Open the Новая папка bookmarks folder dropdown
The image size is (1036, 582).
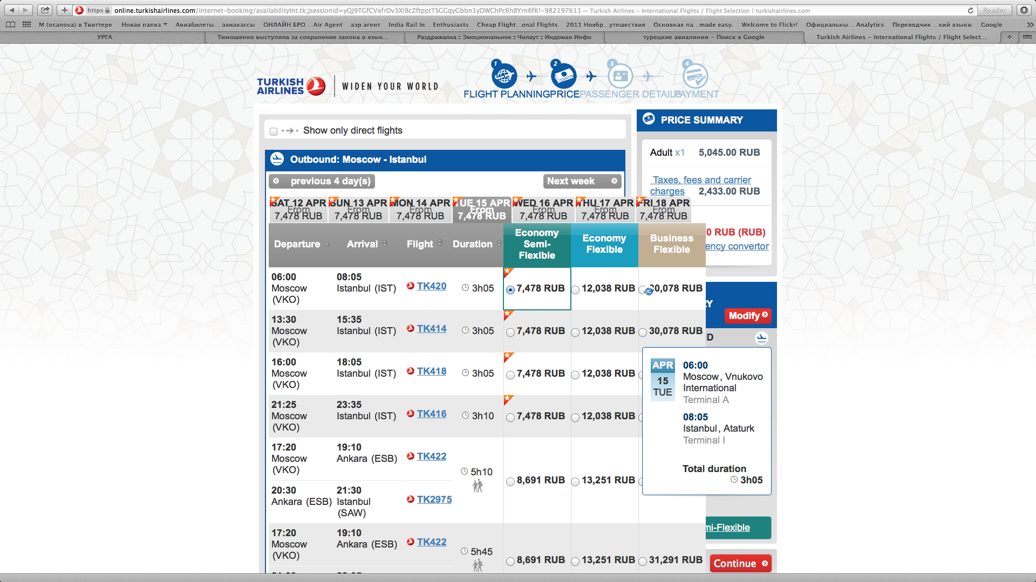pos(144,25)
